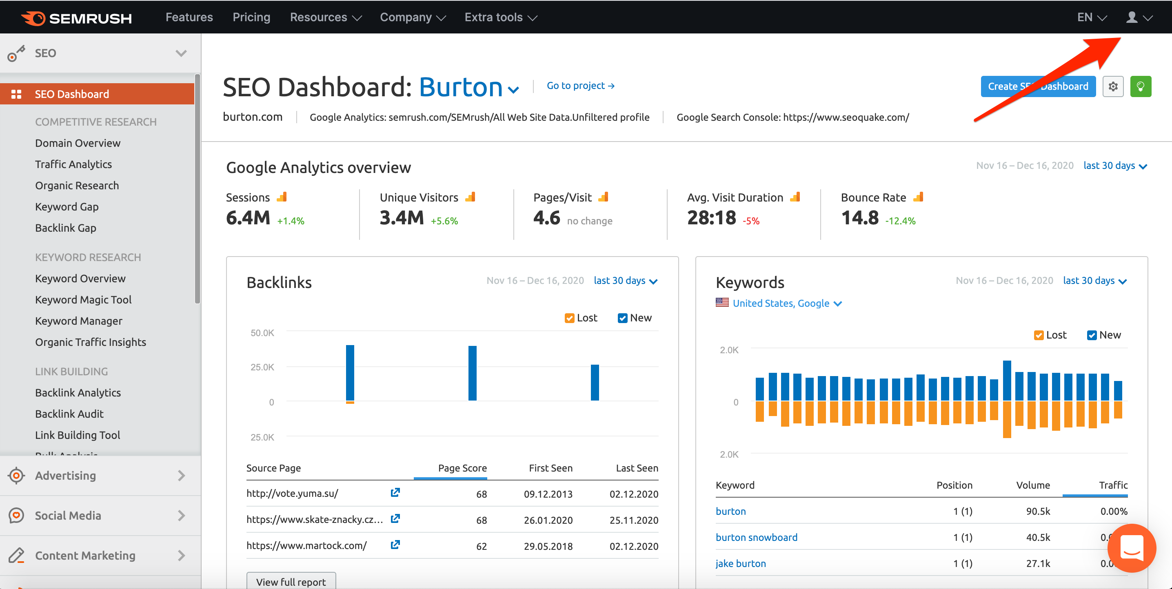Viewport: 1172px width, 589px height.
Task: Sort backlinks by Page Score column
Action: tap(462, 468)
